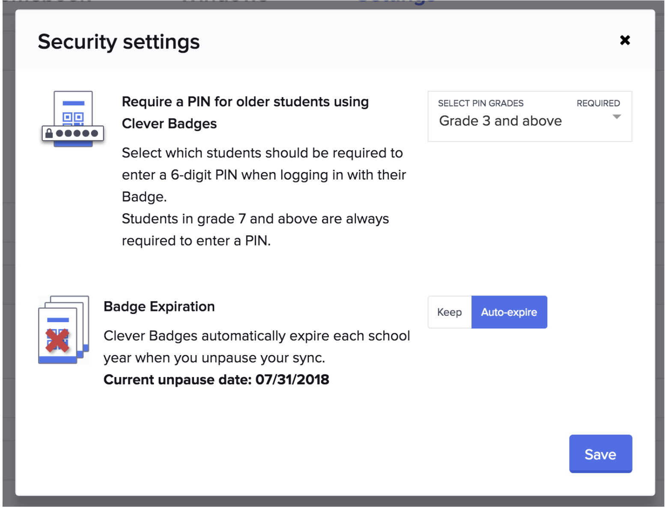
Task: Click the blue header stripe on the badge illustration
Action: pos(74,103)
